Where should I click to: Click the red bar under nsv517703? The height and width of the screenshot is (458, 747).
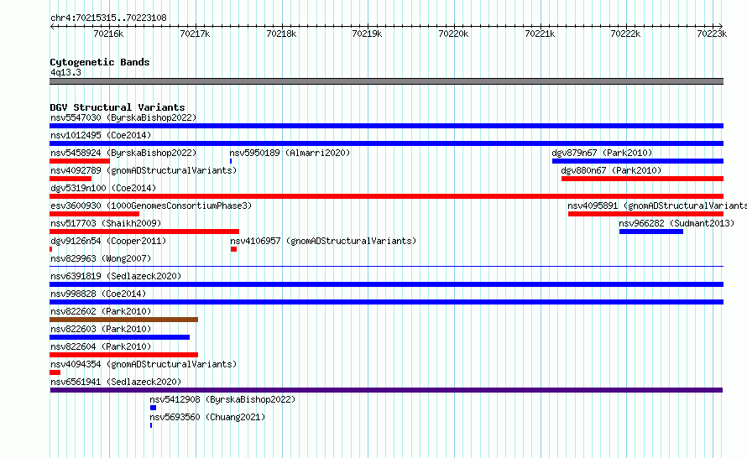(x=144, y=232)
